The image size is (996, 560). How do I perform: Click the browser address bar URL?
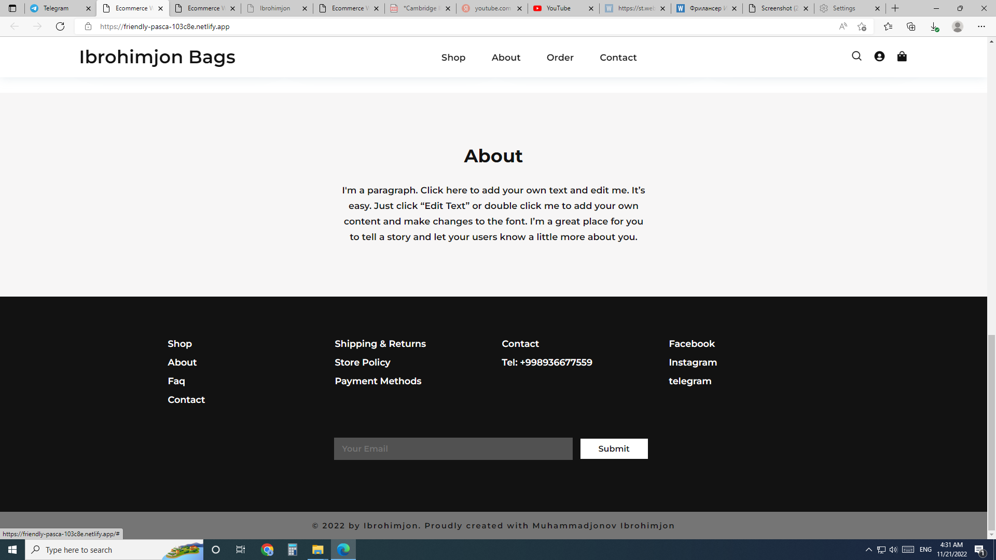[164, 26]
